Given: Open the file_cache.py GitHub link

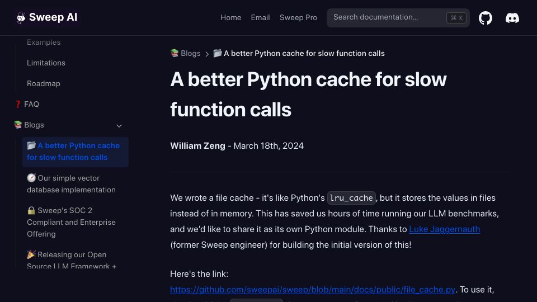Looking at the screenshot, I should coord(313,290).
